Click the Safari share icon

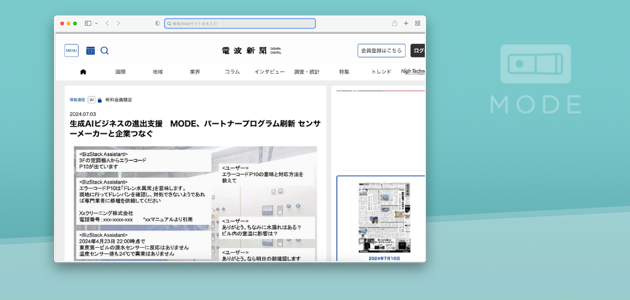click(394, 23)
